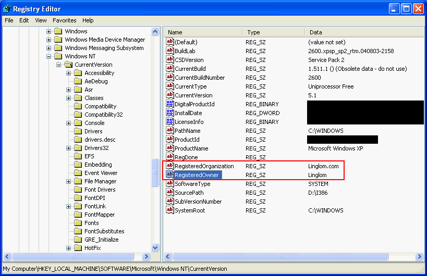
Task: Click the tree pane scroll down arrow
Action: [x=155, y=248]
